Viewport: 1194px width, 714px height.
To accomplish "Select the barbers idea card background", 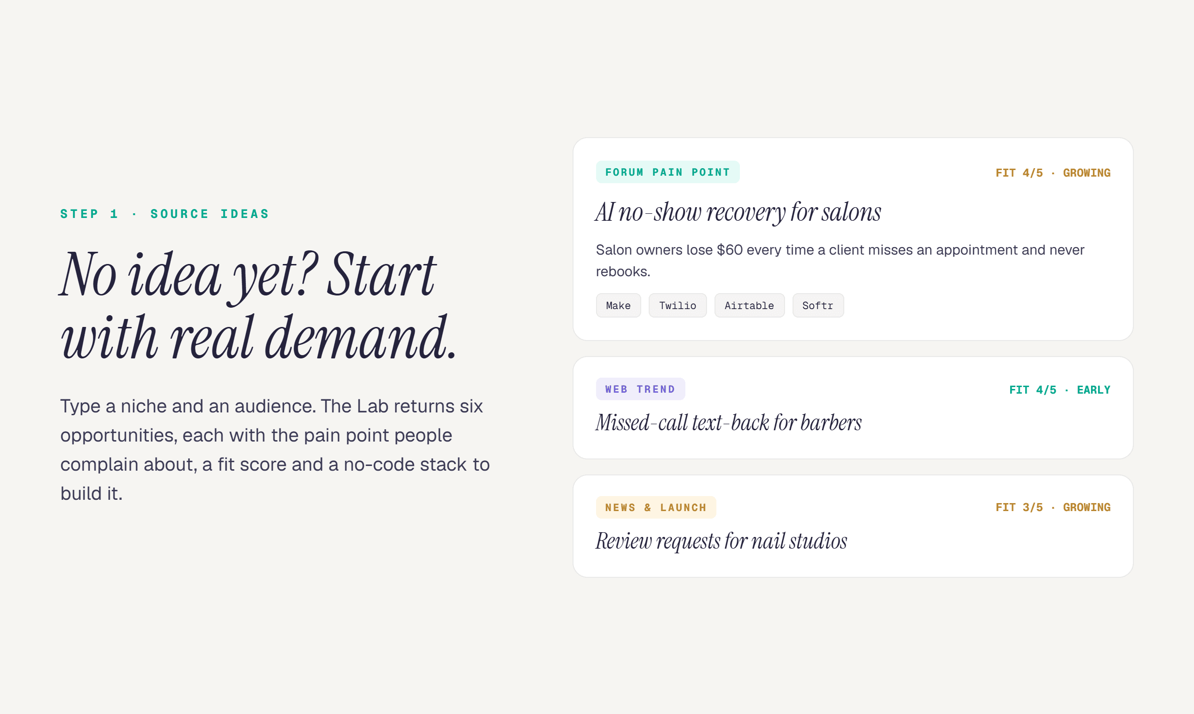I will click(x=853, y=408).
